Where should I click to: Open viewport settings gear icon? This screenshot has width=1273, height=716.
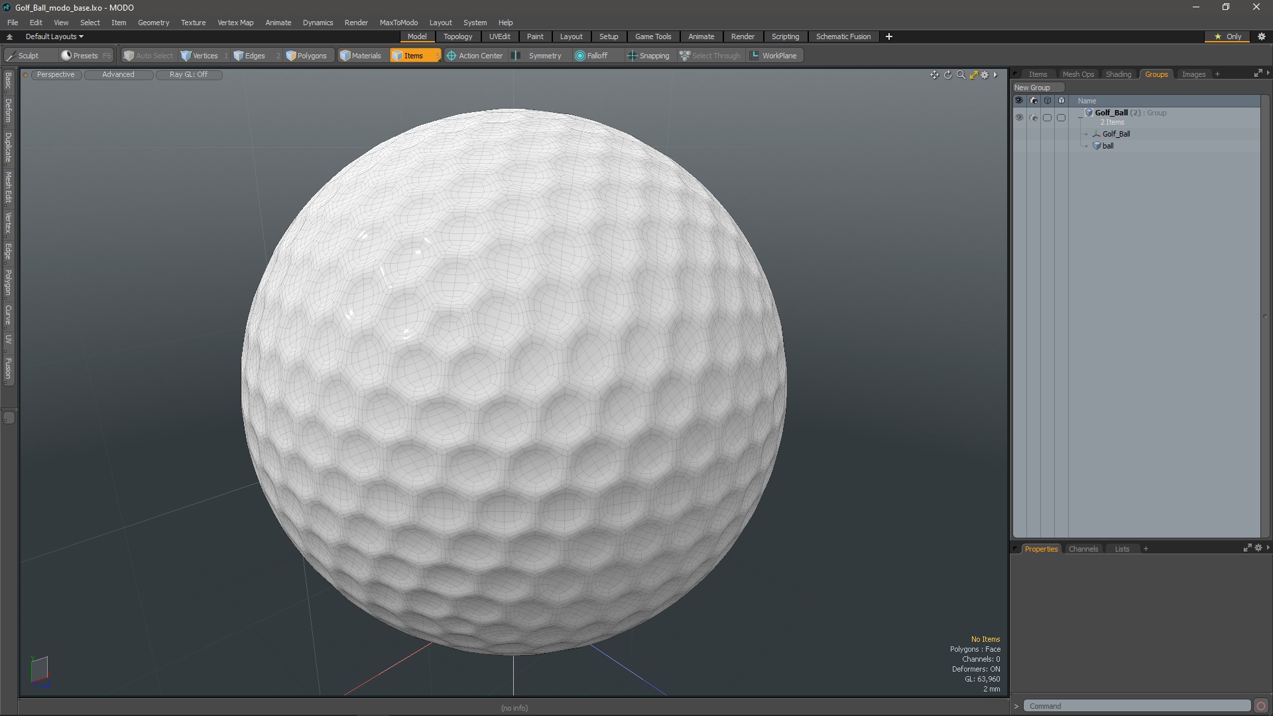[x=985, y=75]
